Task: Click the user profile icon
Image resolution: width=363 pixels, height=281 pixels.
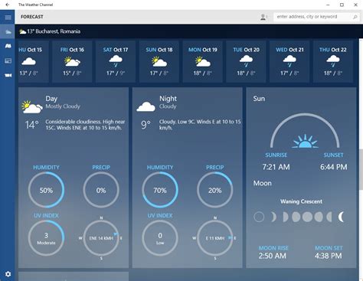Action: (x=263, y=17)
